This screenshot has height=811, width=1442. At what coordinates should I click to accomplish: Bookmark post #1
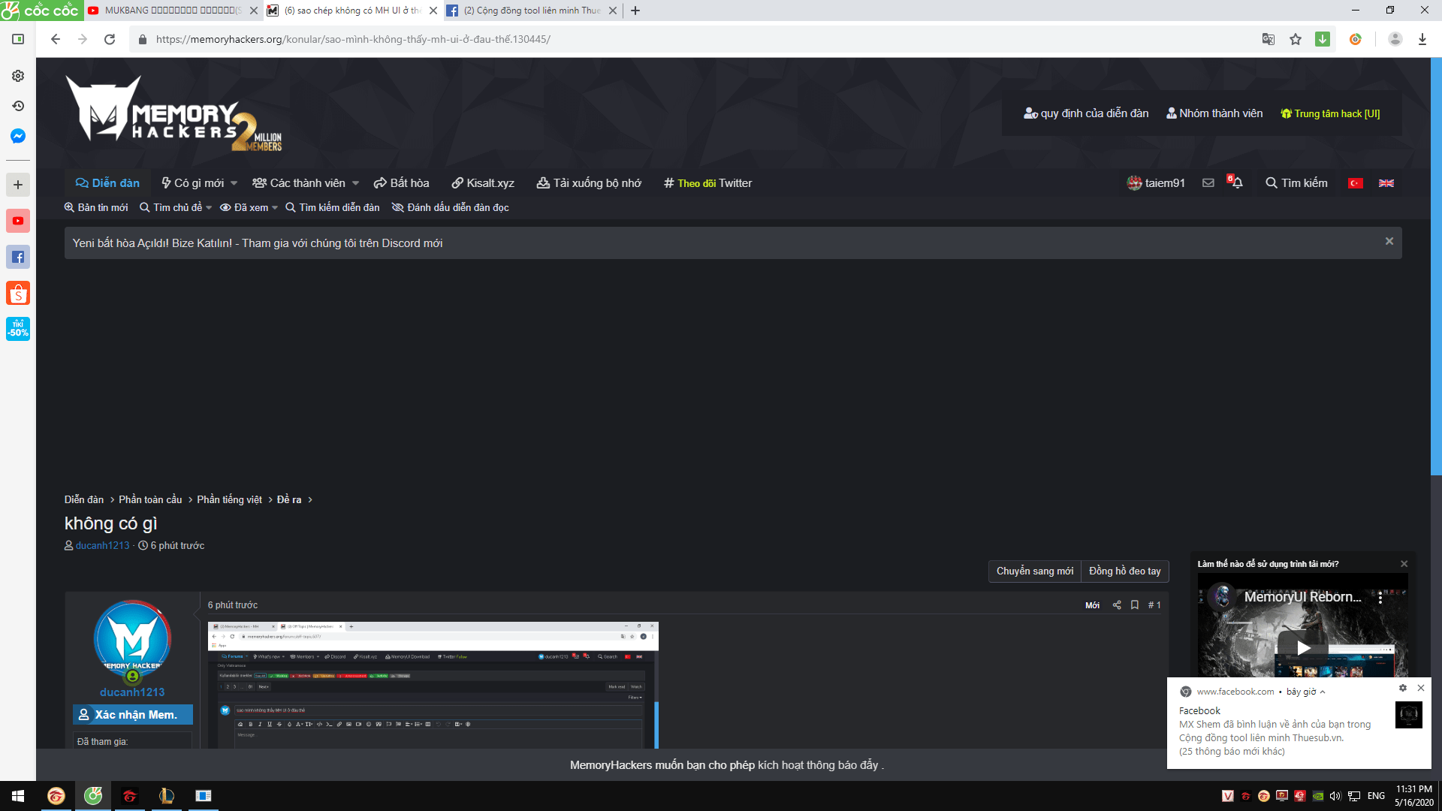pos(1135,605)
